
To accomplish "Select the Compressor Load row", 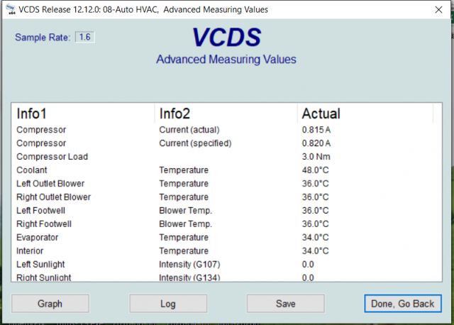I will click(52, 157).
